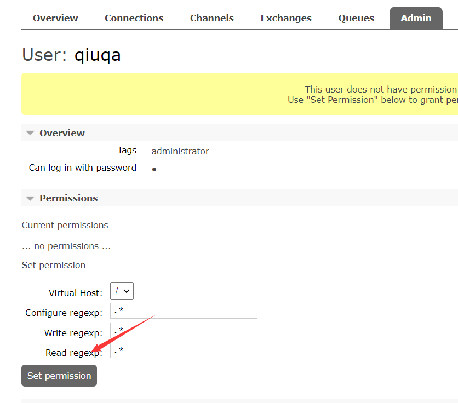Open the Exchanges tab
Screen dimensions: 458x403
285,18
